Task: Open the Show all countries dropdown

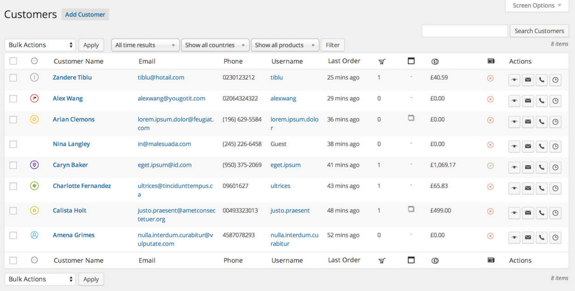Action: 215,45
